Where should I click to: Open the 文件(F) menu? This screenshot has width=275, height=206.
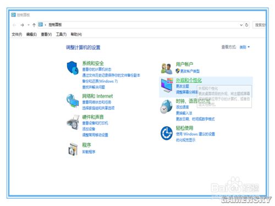17,34
